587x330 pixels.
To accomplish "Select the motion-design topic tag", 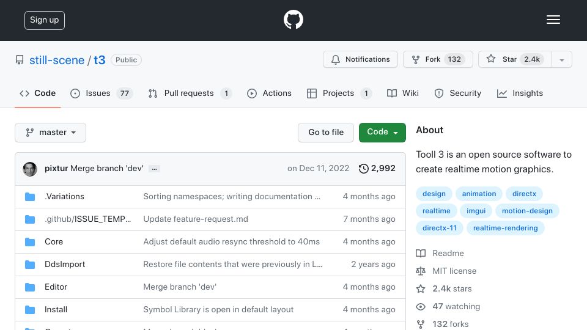I will [527, 211].
